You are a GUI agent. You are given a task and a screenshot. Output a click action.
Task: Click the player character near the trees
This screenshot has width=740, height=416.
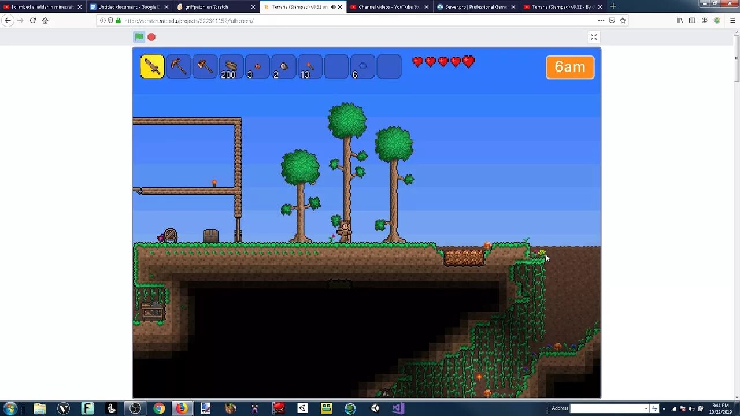pos(345,231)
